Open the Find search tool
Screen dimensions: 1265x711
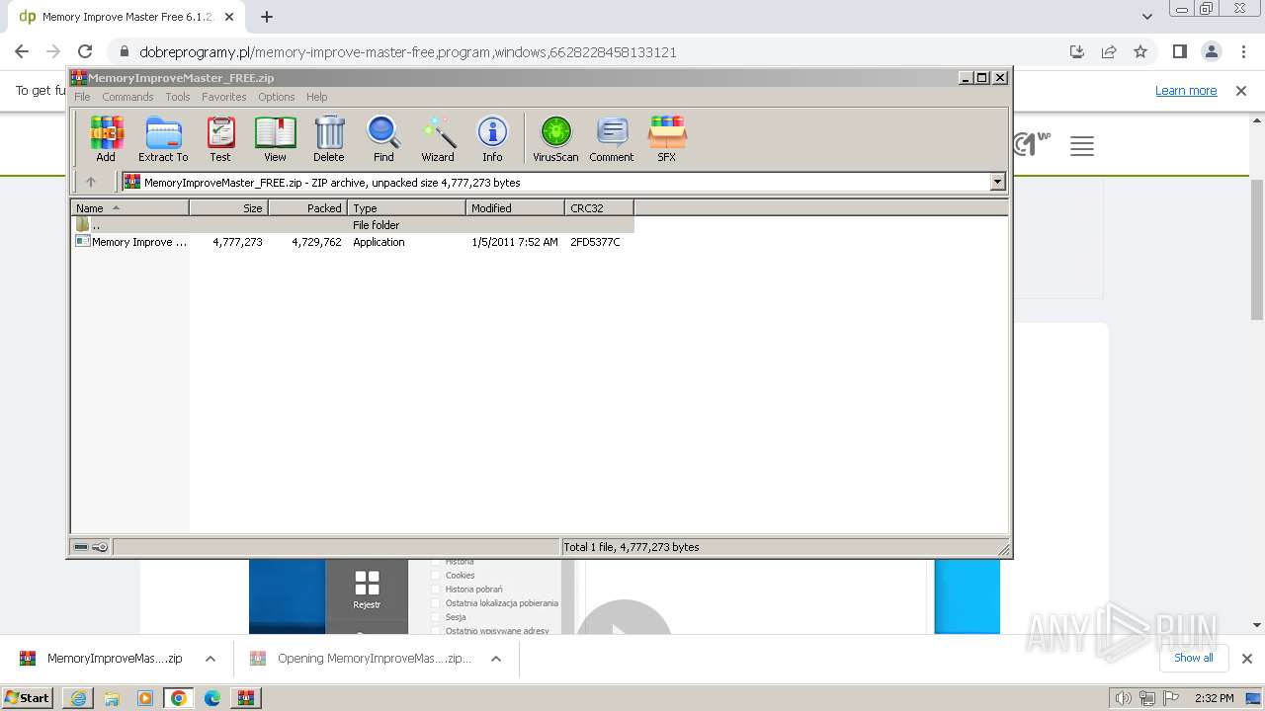click(383, 138)
